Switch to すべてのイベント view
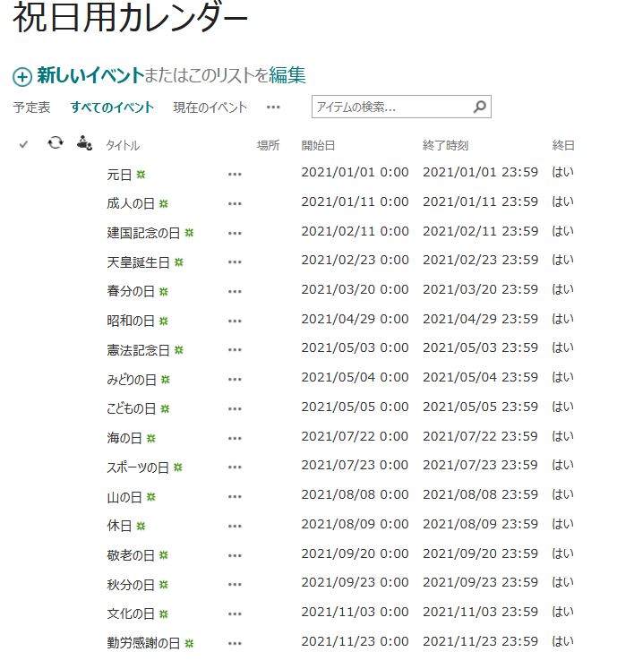The width and height of the screenshot is (617, 669). [112, 107]
